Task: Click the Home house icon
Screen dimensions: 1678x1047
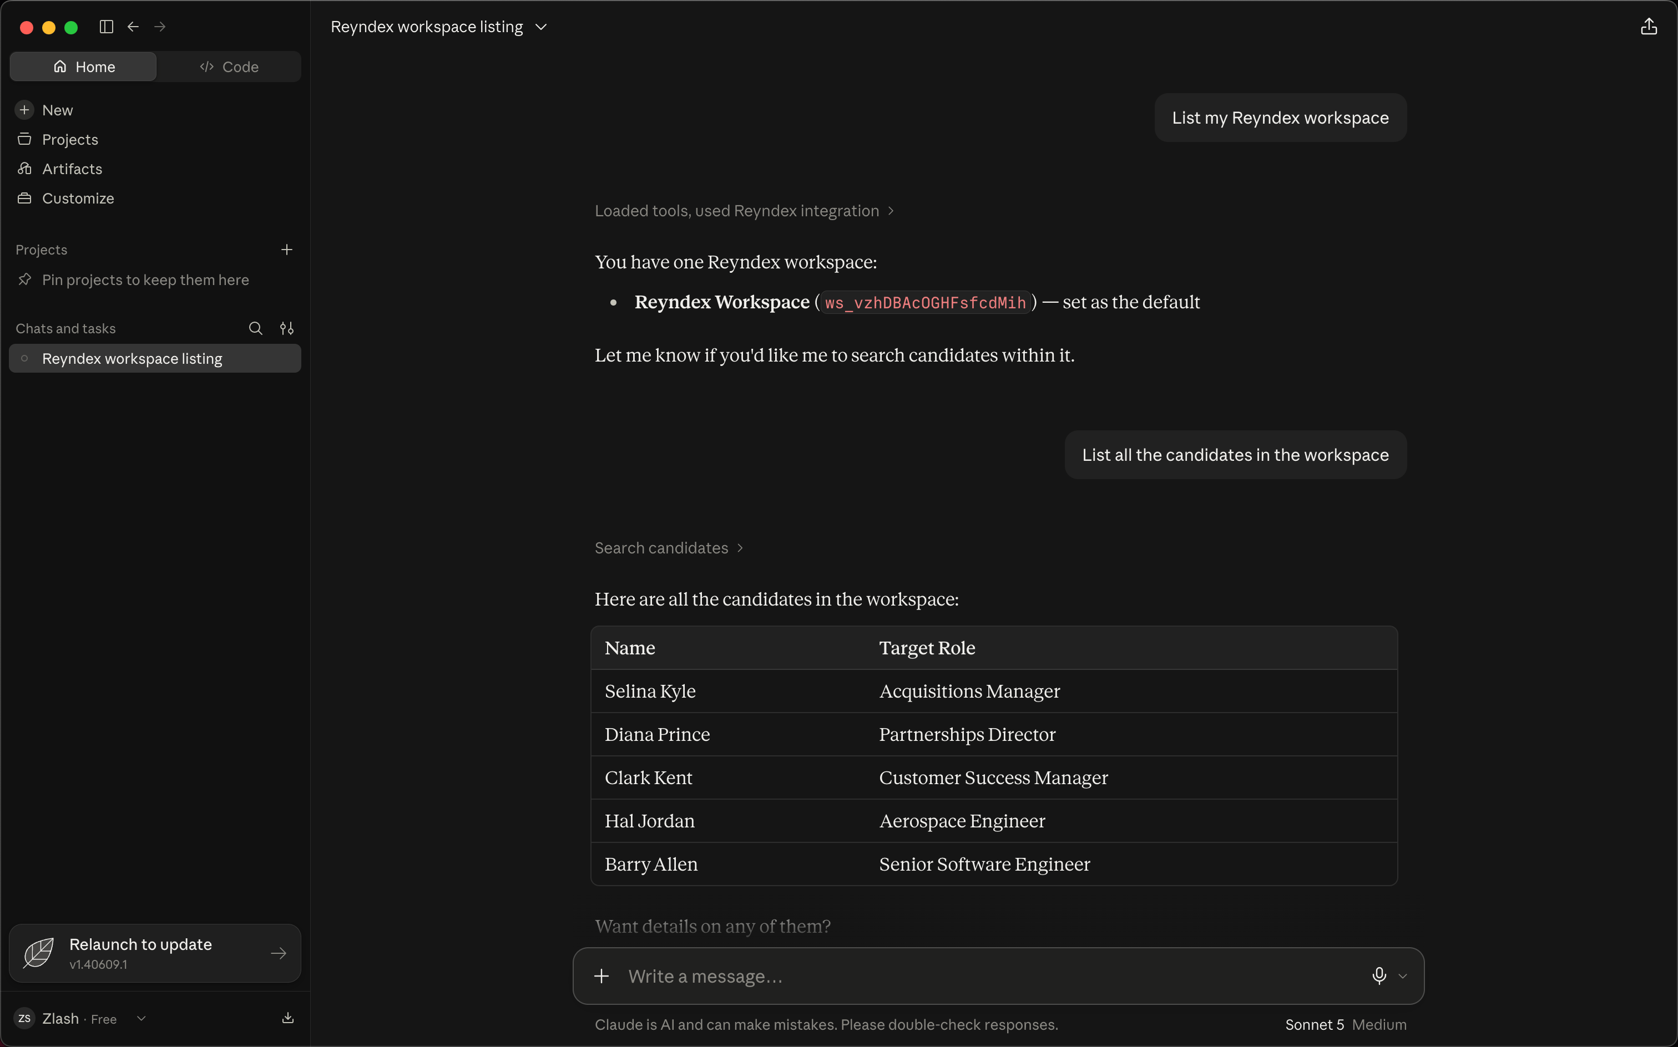Action: [60, 67]
